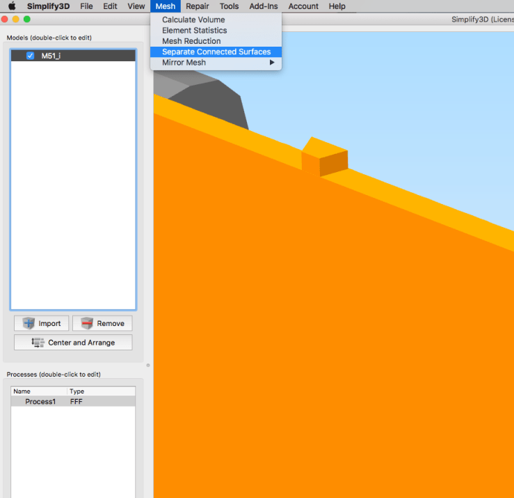Screen dimensions: 514x498
Task: Click the yellow minimize window button
Action: coord(16,20)
